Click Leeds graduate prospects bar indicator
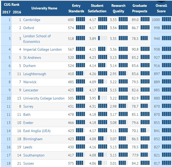The image size is (172, 167). click(145, 147)
